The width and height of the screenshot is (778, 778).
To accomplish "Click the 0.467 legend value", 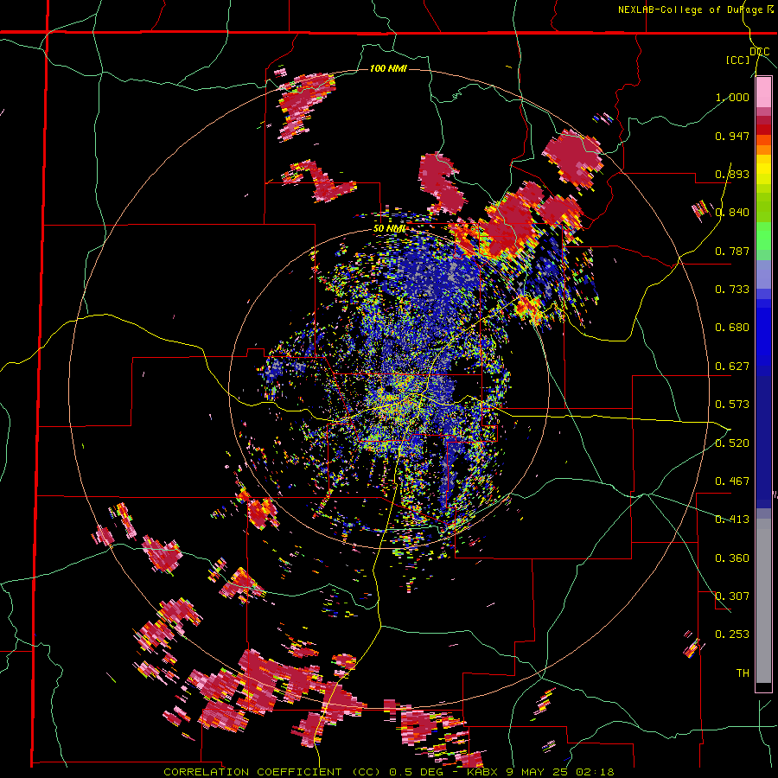I will pos(732,481).
